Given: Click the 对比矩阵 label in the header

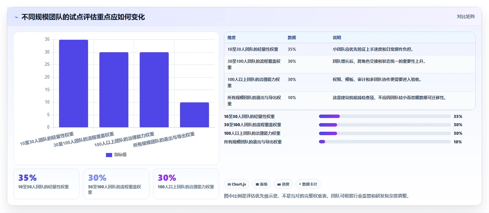Looking at the screenshot, I should coord(466,16).
